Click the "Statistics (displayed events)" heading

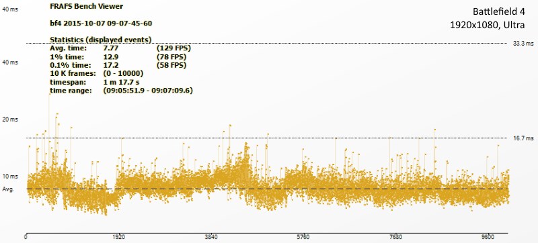[x=101, y=40]
